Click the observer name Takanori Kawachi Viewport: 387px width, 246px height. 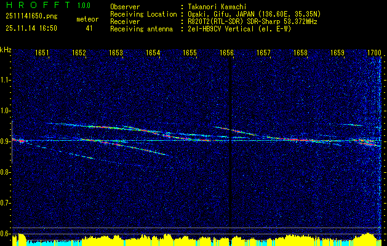pyautogui.click(x=217, y=7)
